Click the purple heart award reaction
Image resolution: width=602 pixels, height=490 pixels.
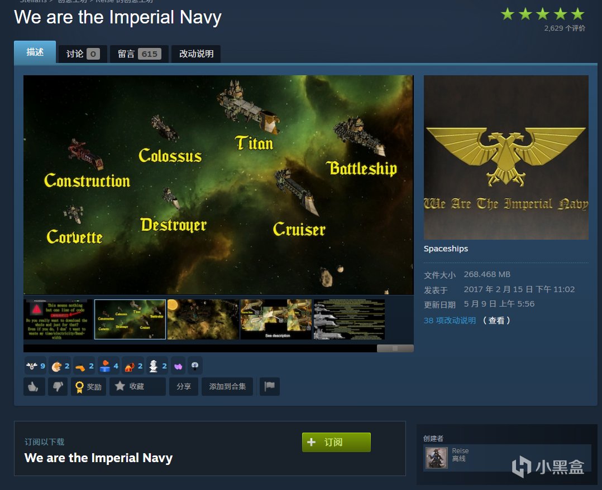pos(178,366)
